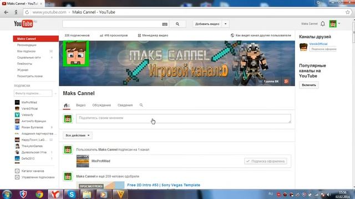Viewport: 355px width, 199px height.
Task: Open Дьявольская Утка subscription
Action: (x=34, y=153)
